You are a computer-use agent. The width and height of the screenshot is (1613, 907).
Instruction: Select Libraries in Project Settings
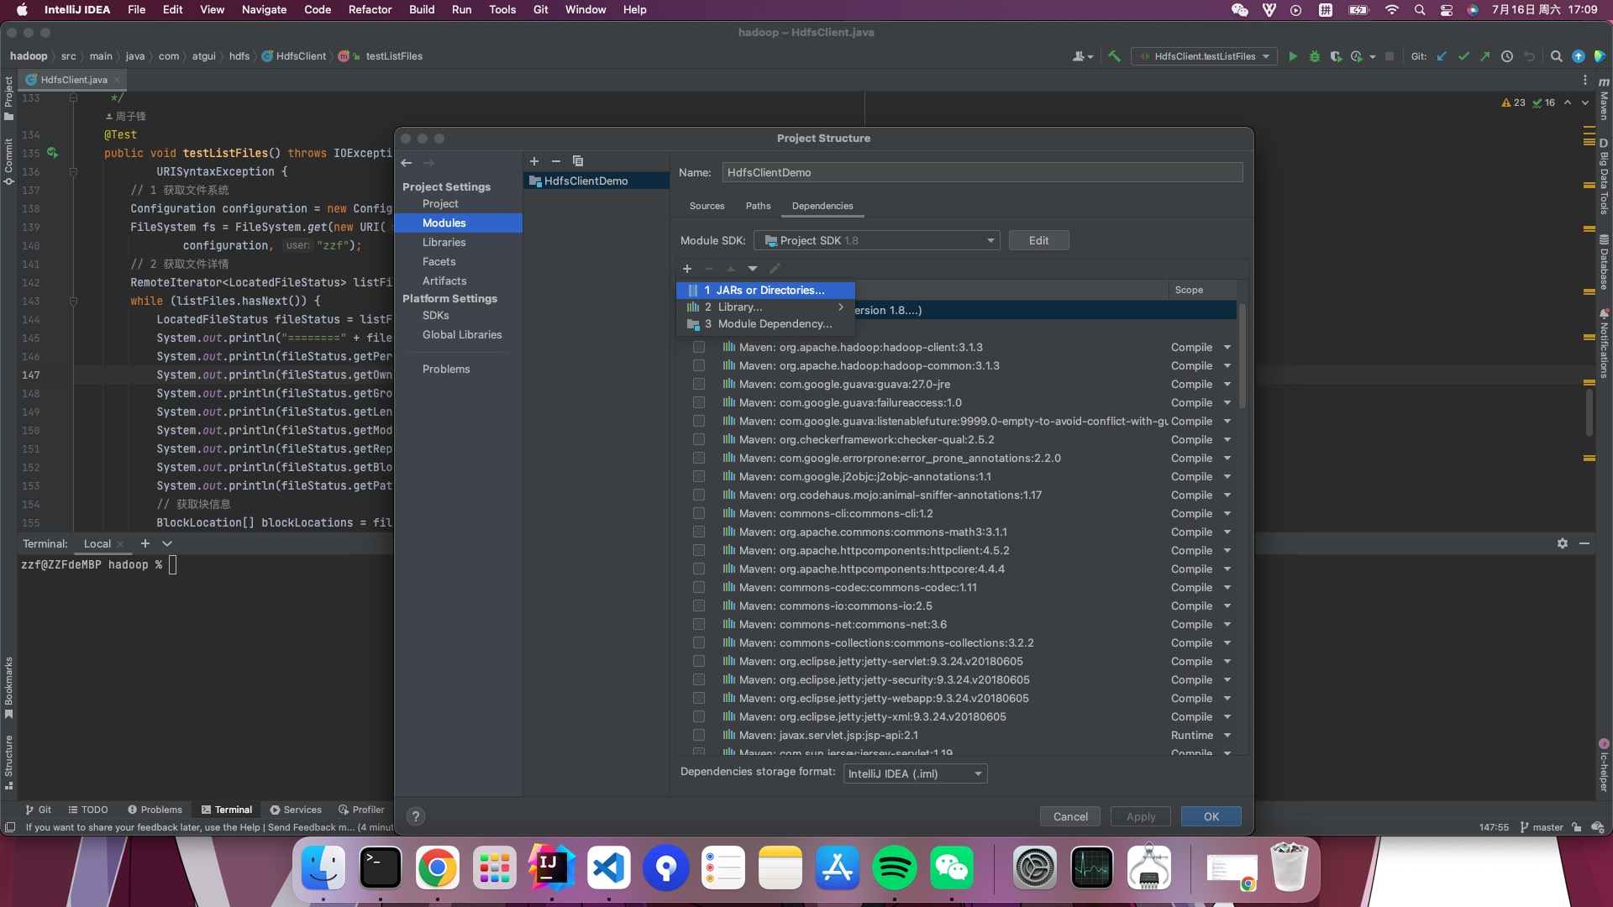444,242
